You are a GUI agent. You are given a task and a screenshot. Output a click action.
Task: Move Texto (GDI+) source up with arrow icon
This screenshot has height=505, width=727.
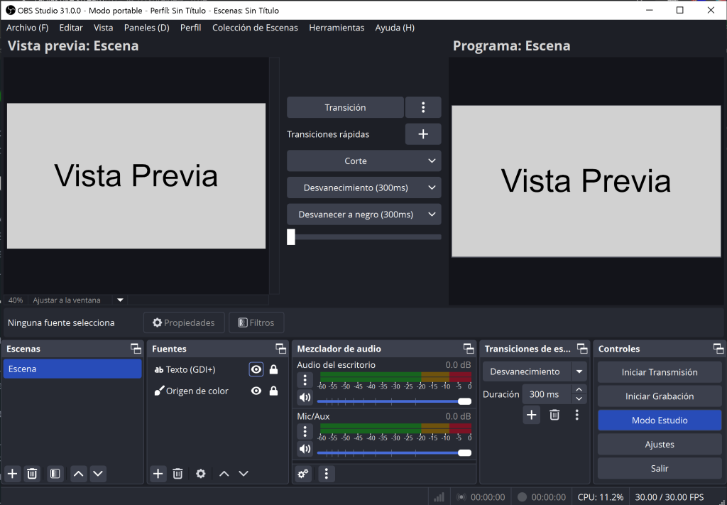tap(224, 474)
